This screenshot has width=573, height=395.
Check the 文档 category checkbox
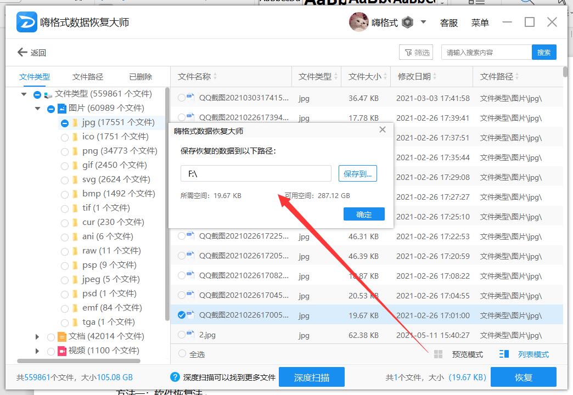(x=51, y=337)
